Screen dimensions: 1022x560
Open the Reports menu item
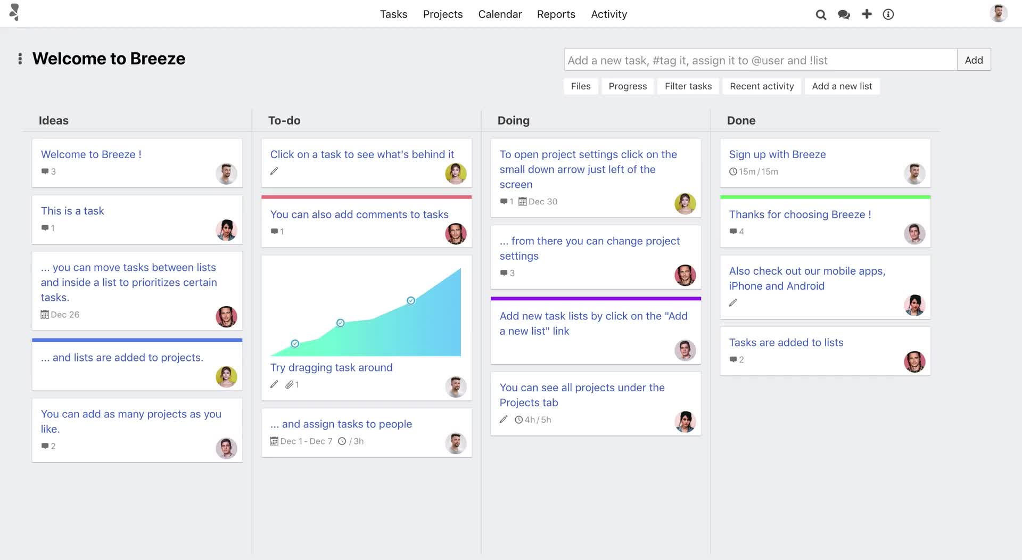(x=556, y=14)
